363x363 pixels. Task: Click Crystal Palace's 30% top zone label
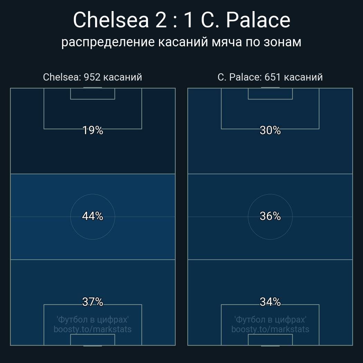click(270, 130)
